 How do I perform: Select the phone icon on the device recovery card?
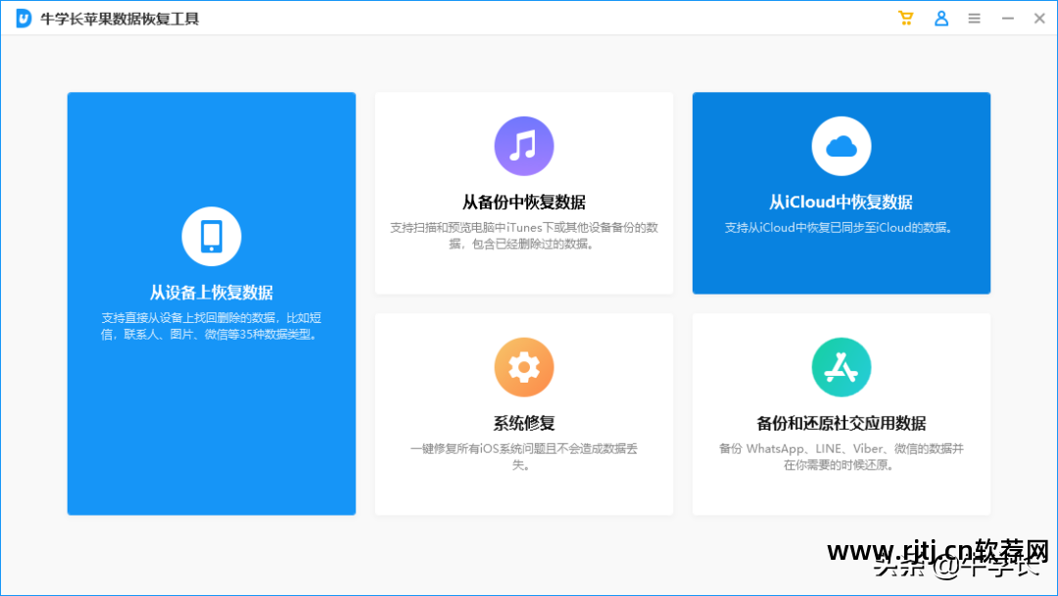tap(211, 236)
